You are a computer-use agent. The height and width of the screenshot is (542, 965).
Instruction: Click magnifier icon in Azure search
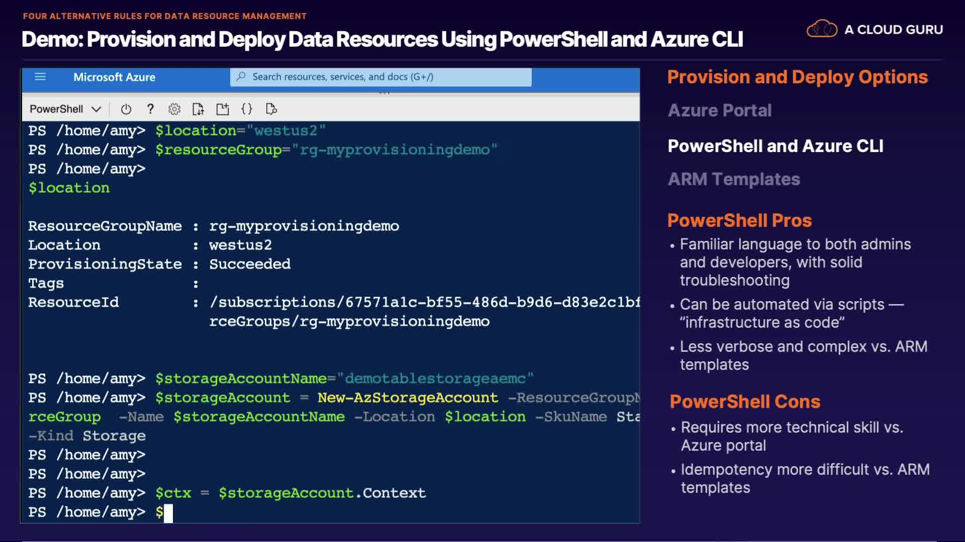click(x=241, y=77)
